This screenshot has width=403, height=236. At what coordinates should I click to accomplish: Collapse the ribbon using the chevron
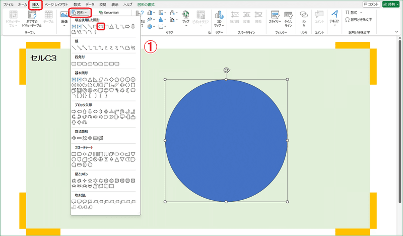pos(396,32)
